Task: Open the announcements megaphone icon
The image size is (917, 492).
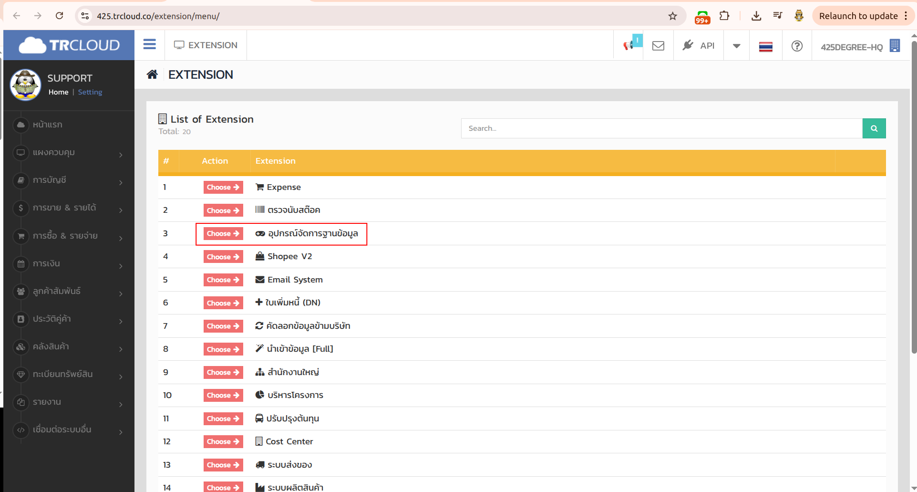Action: point(629,45)
